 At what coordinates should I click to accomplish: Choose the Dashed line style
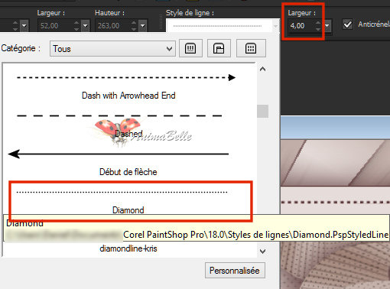tap(128, 125)
